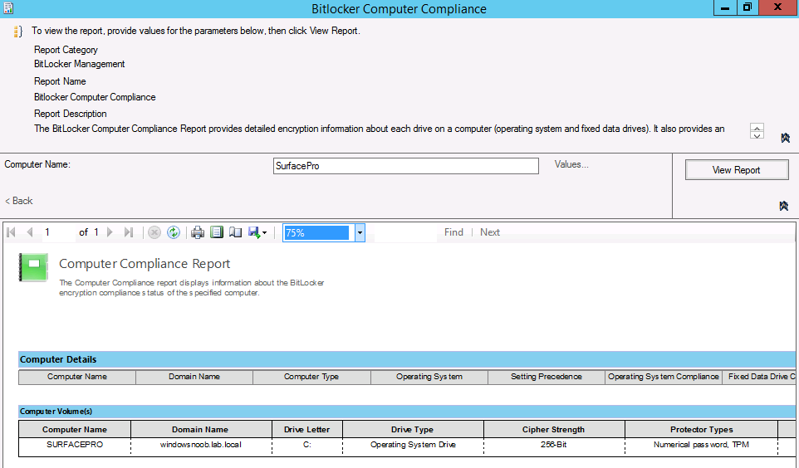Stop report rendering

[x=154, y=232]
